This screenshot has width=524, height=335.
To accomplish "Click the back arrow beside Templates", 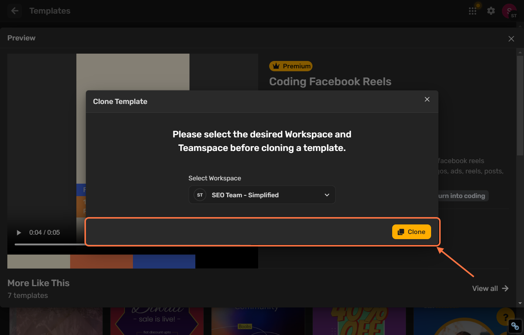I will coord(15,11).
